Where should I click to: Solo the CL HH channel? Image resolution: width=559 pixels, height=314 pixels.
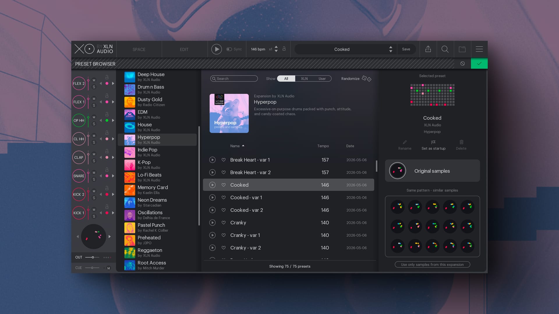(x=94, y=142)
